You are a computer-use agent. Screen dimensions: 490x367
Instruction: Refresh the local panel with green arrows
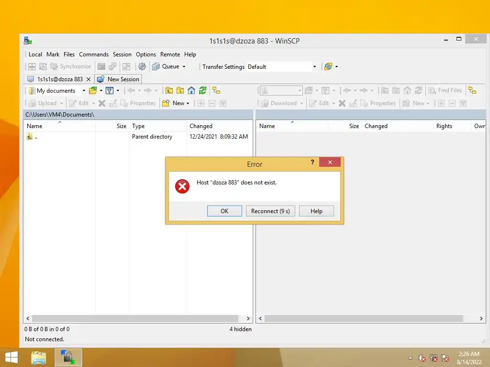click(202, 90)
